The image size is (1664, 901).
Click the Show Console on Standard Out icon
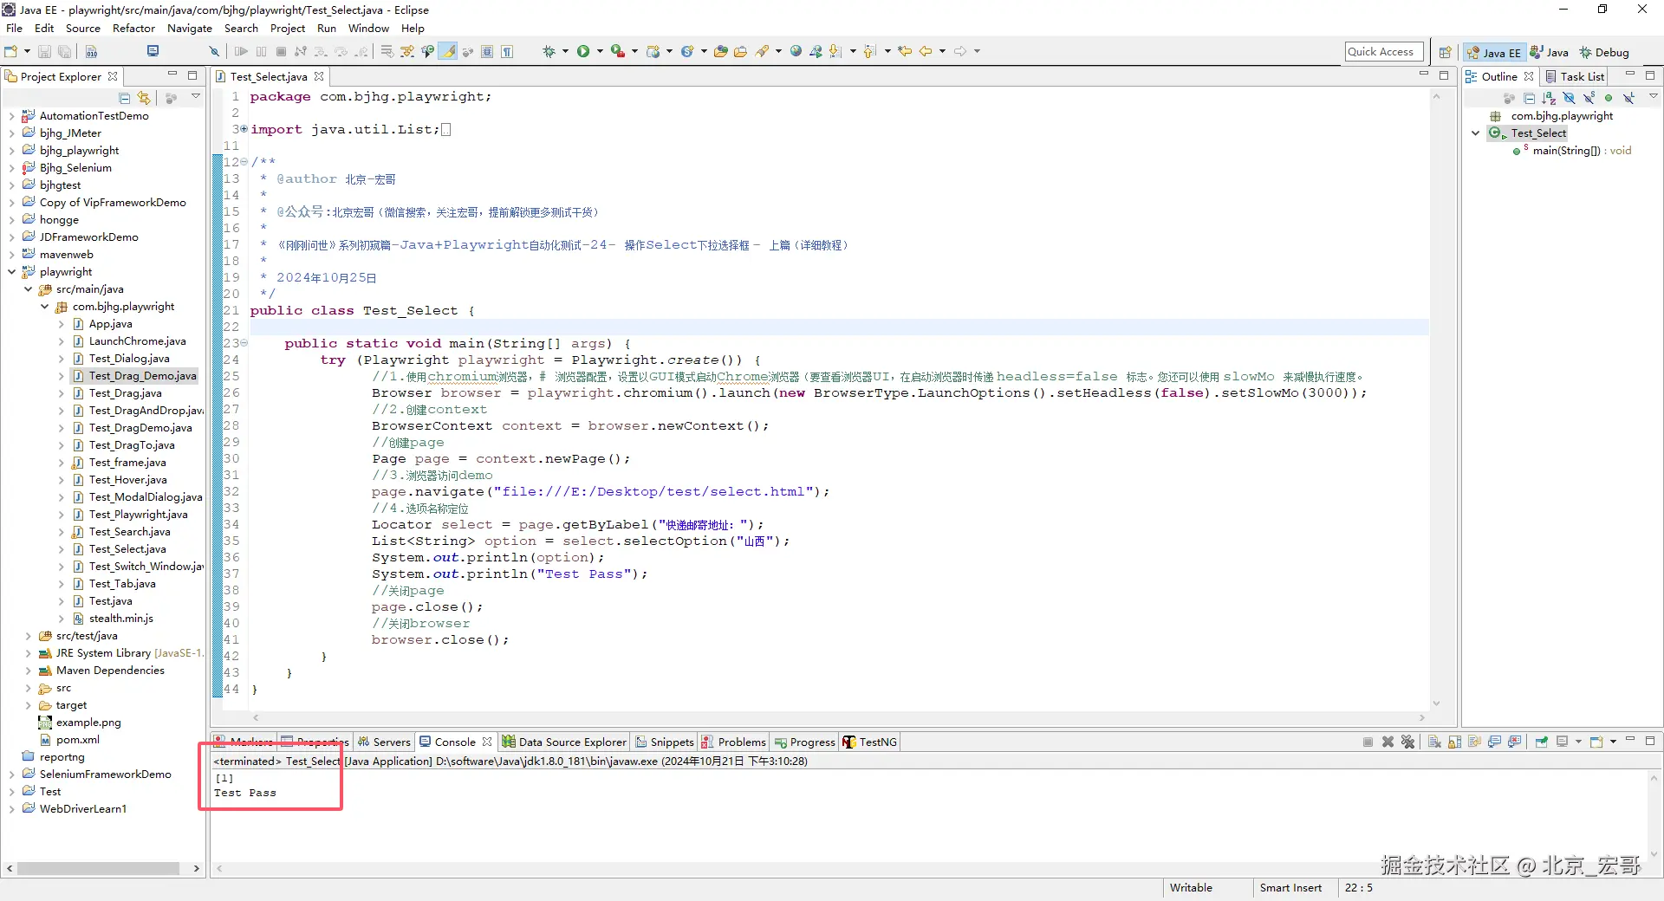[1494, 742]
